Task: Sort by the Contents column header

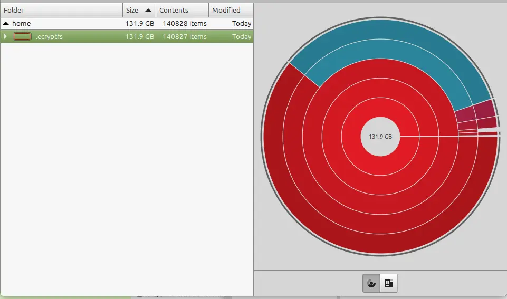Action: 181,10
